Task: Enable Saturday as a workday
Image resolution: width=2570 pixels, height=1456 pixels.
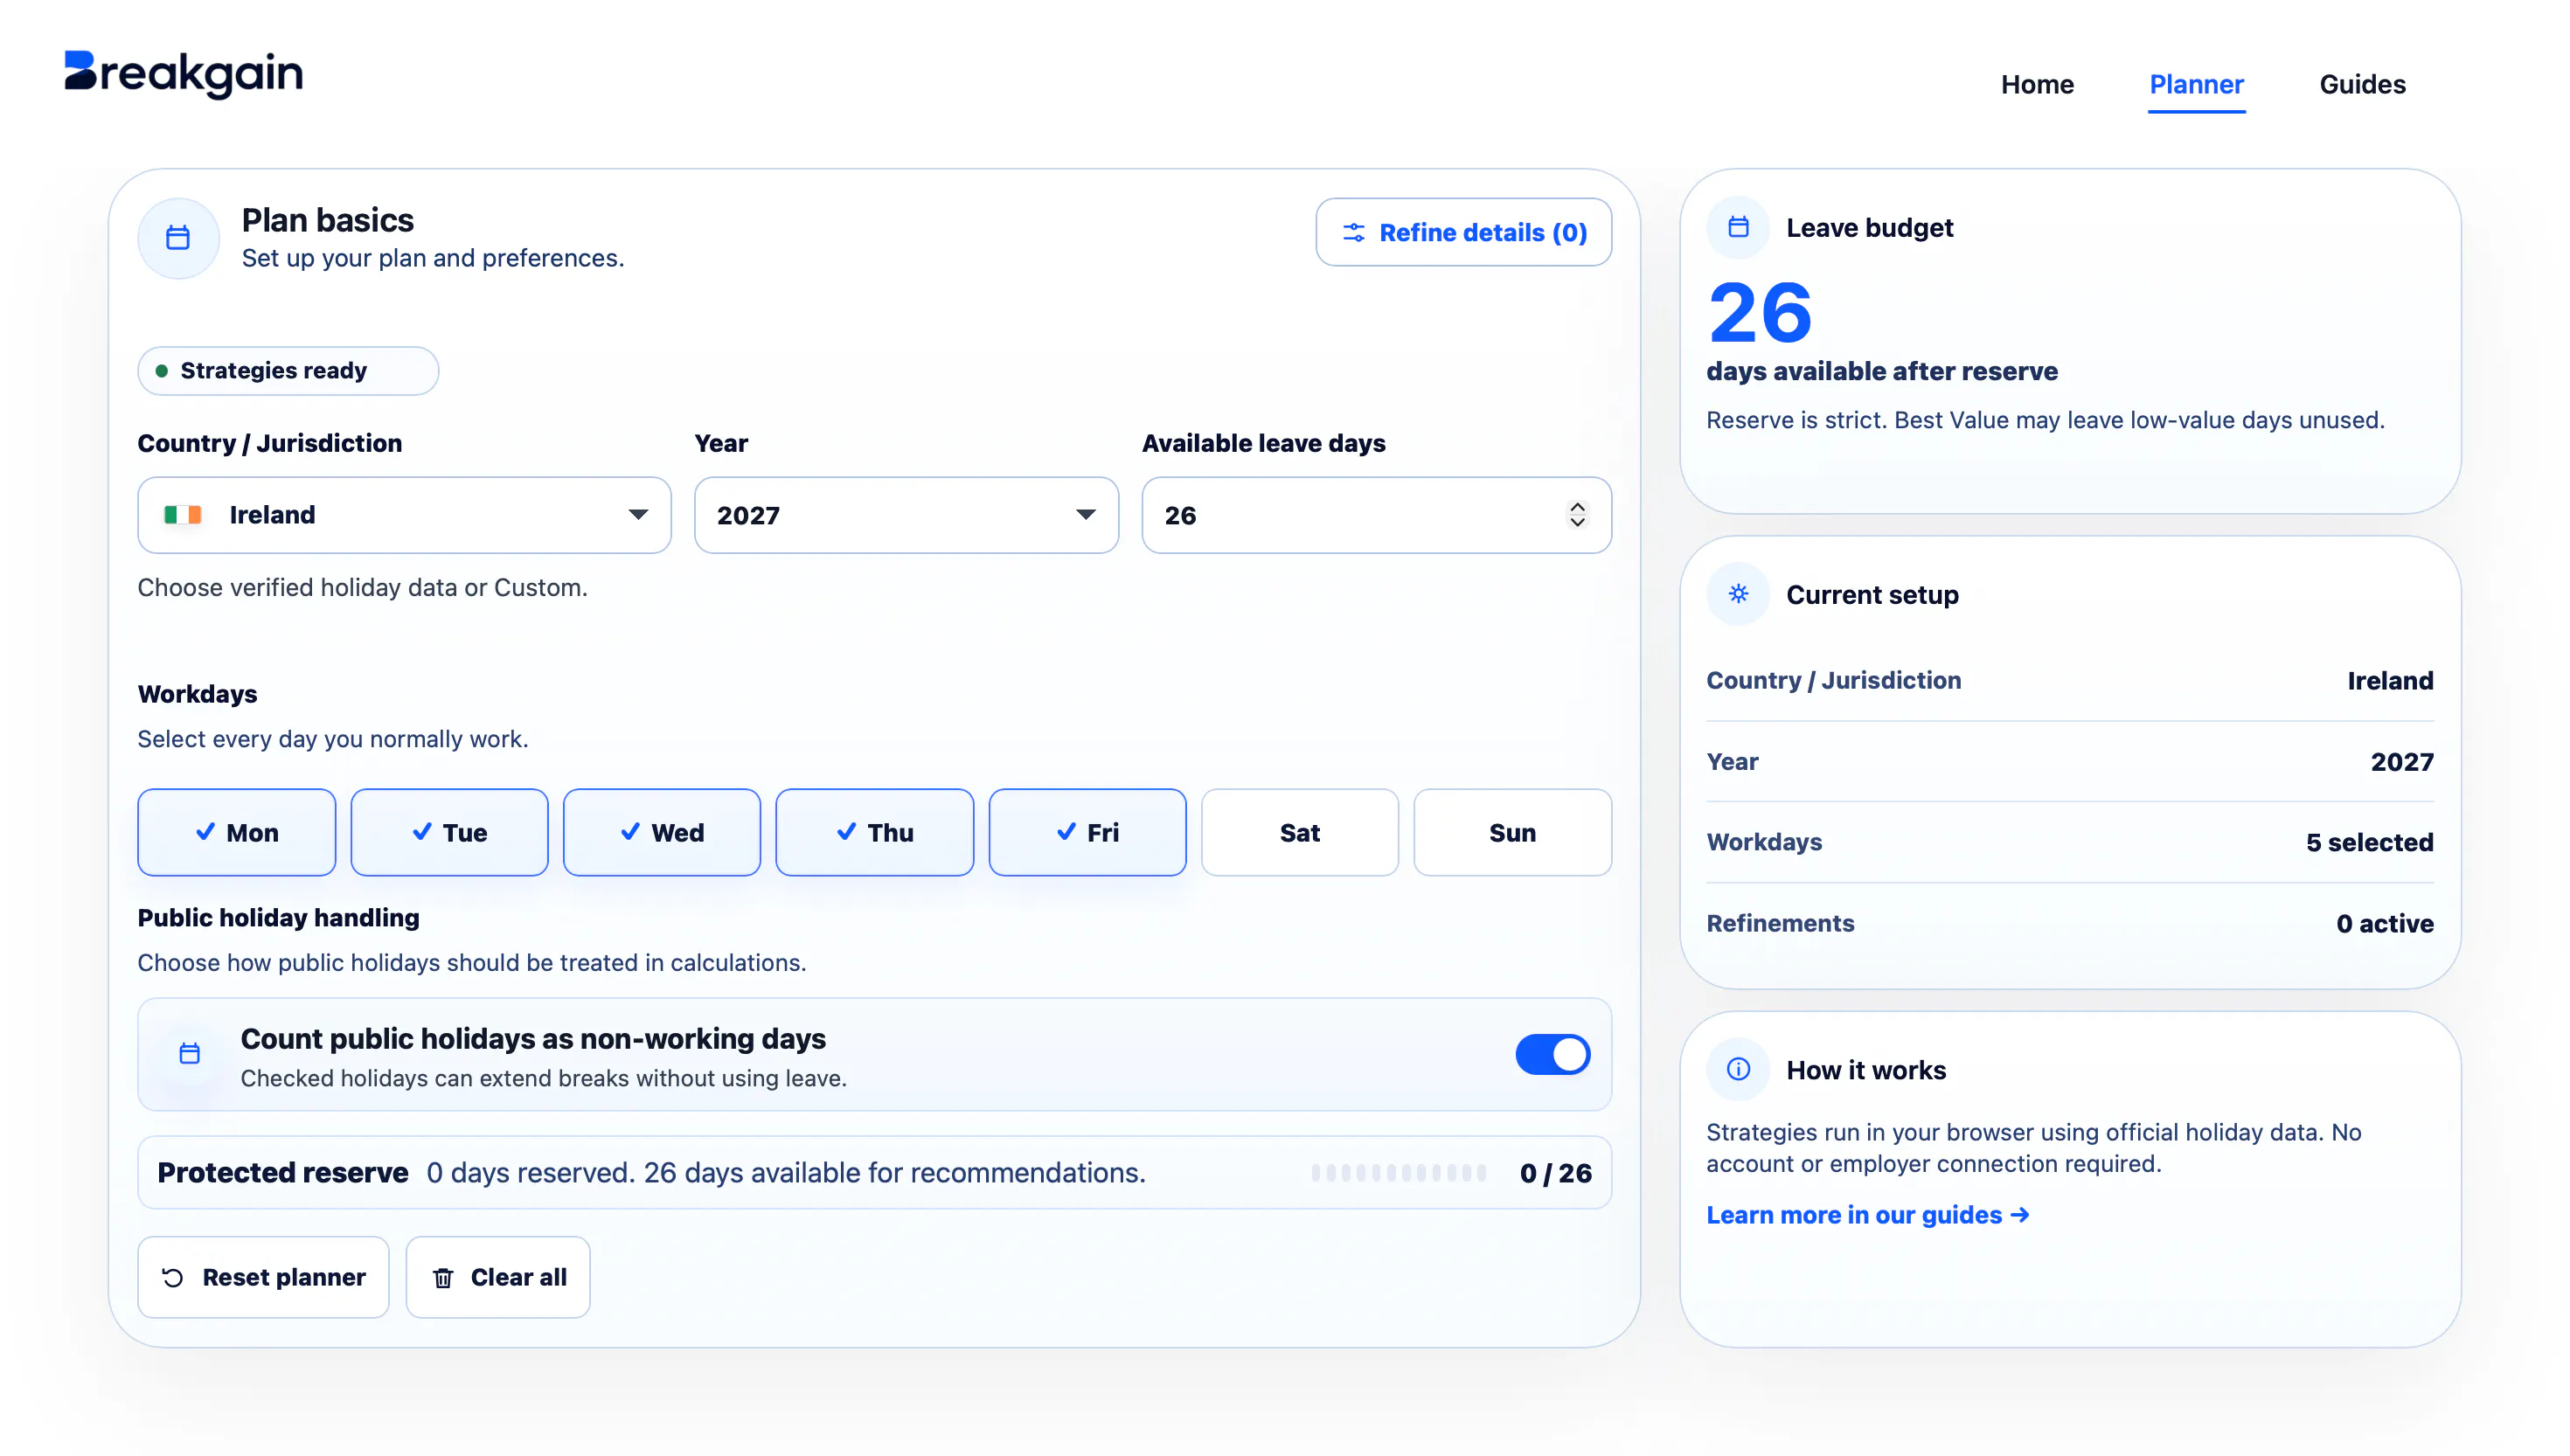Action: [x=1300, y=832]
